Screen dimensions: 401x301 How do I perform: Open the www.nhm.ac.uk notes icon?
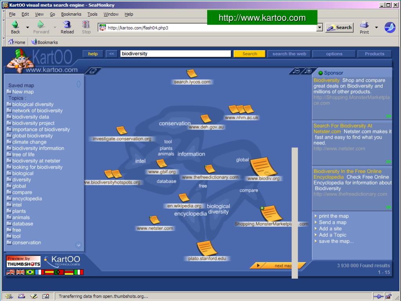point(241,109)
